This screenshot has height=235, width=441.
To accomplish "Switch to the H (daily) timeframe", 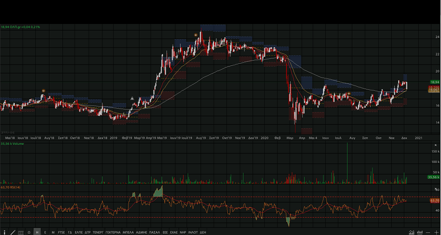I will (x=37, y=232).
